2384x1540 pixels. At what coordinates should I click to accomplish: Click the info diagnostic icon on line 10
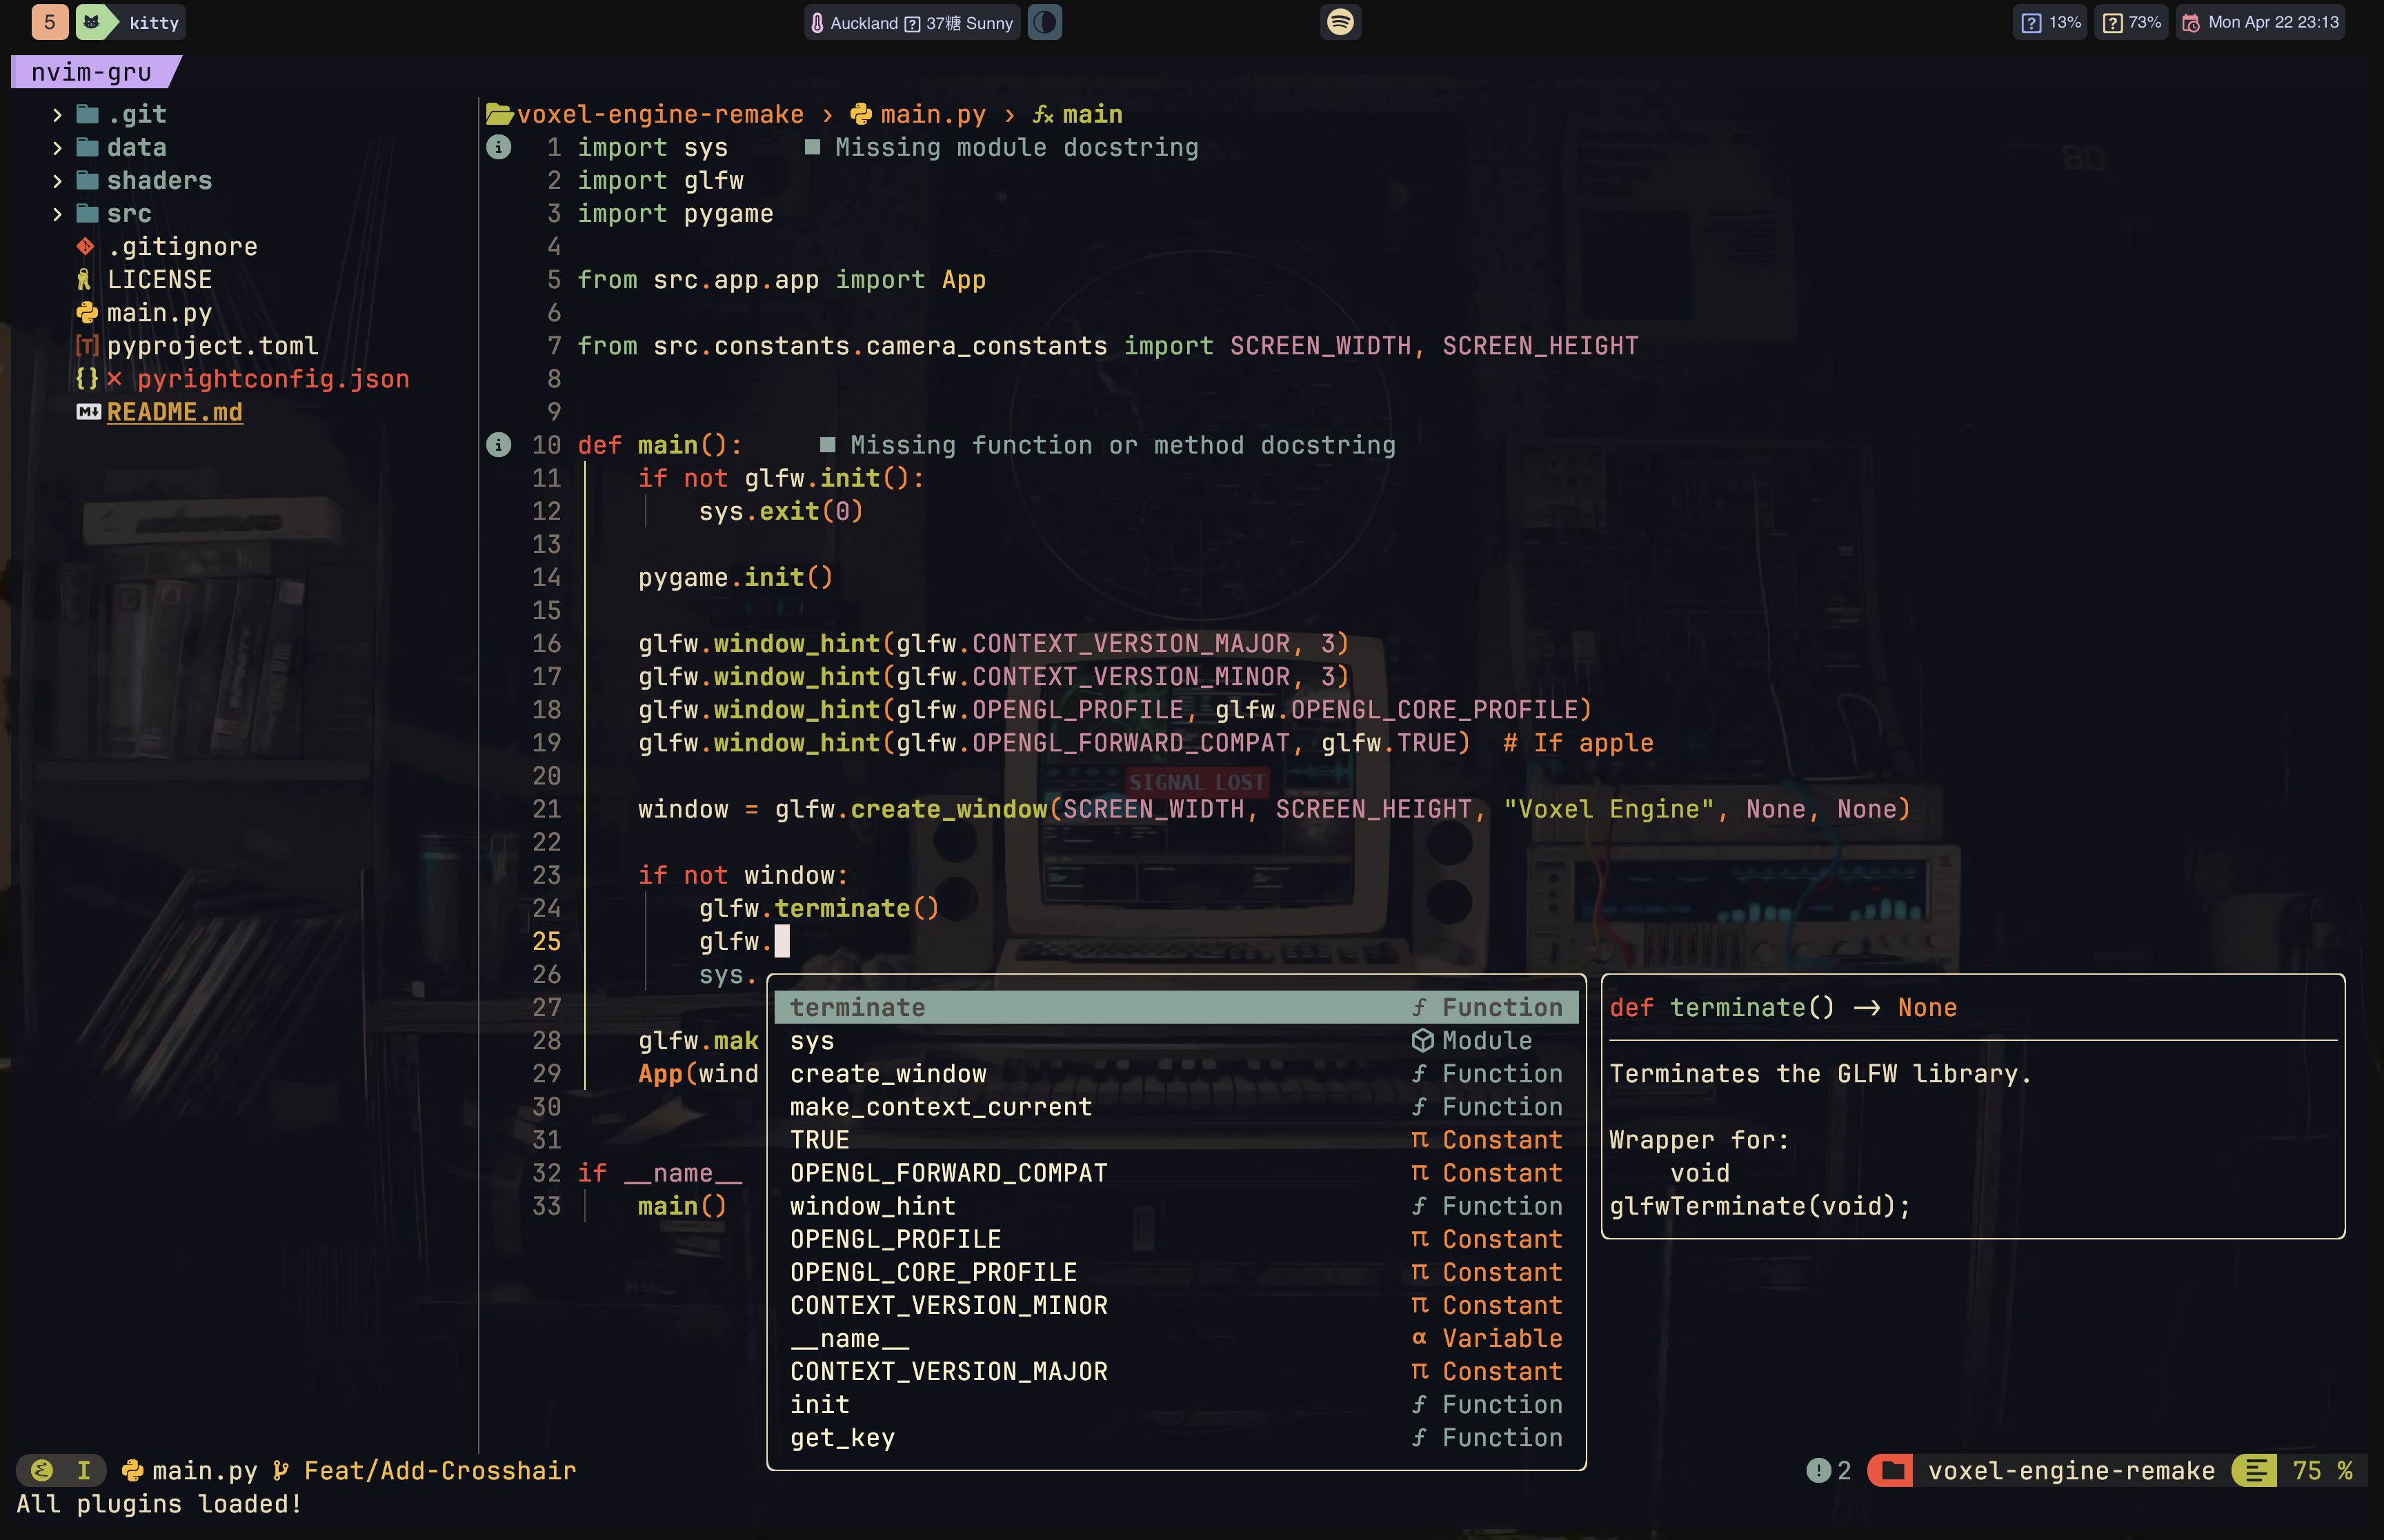[498, 445]
